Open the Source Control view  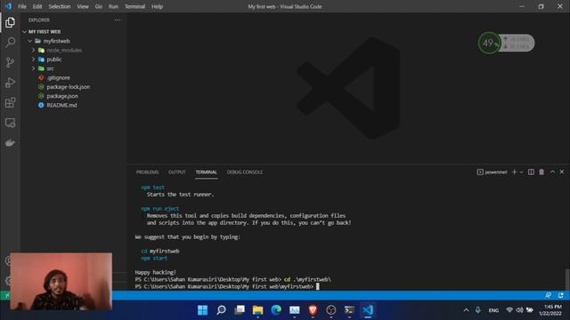pos(10,62)
